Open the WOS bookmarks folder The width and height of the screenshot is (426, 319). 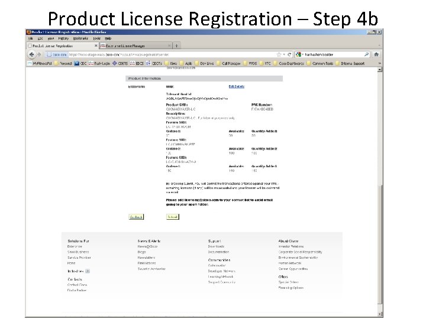coord(250,63)
